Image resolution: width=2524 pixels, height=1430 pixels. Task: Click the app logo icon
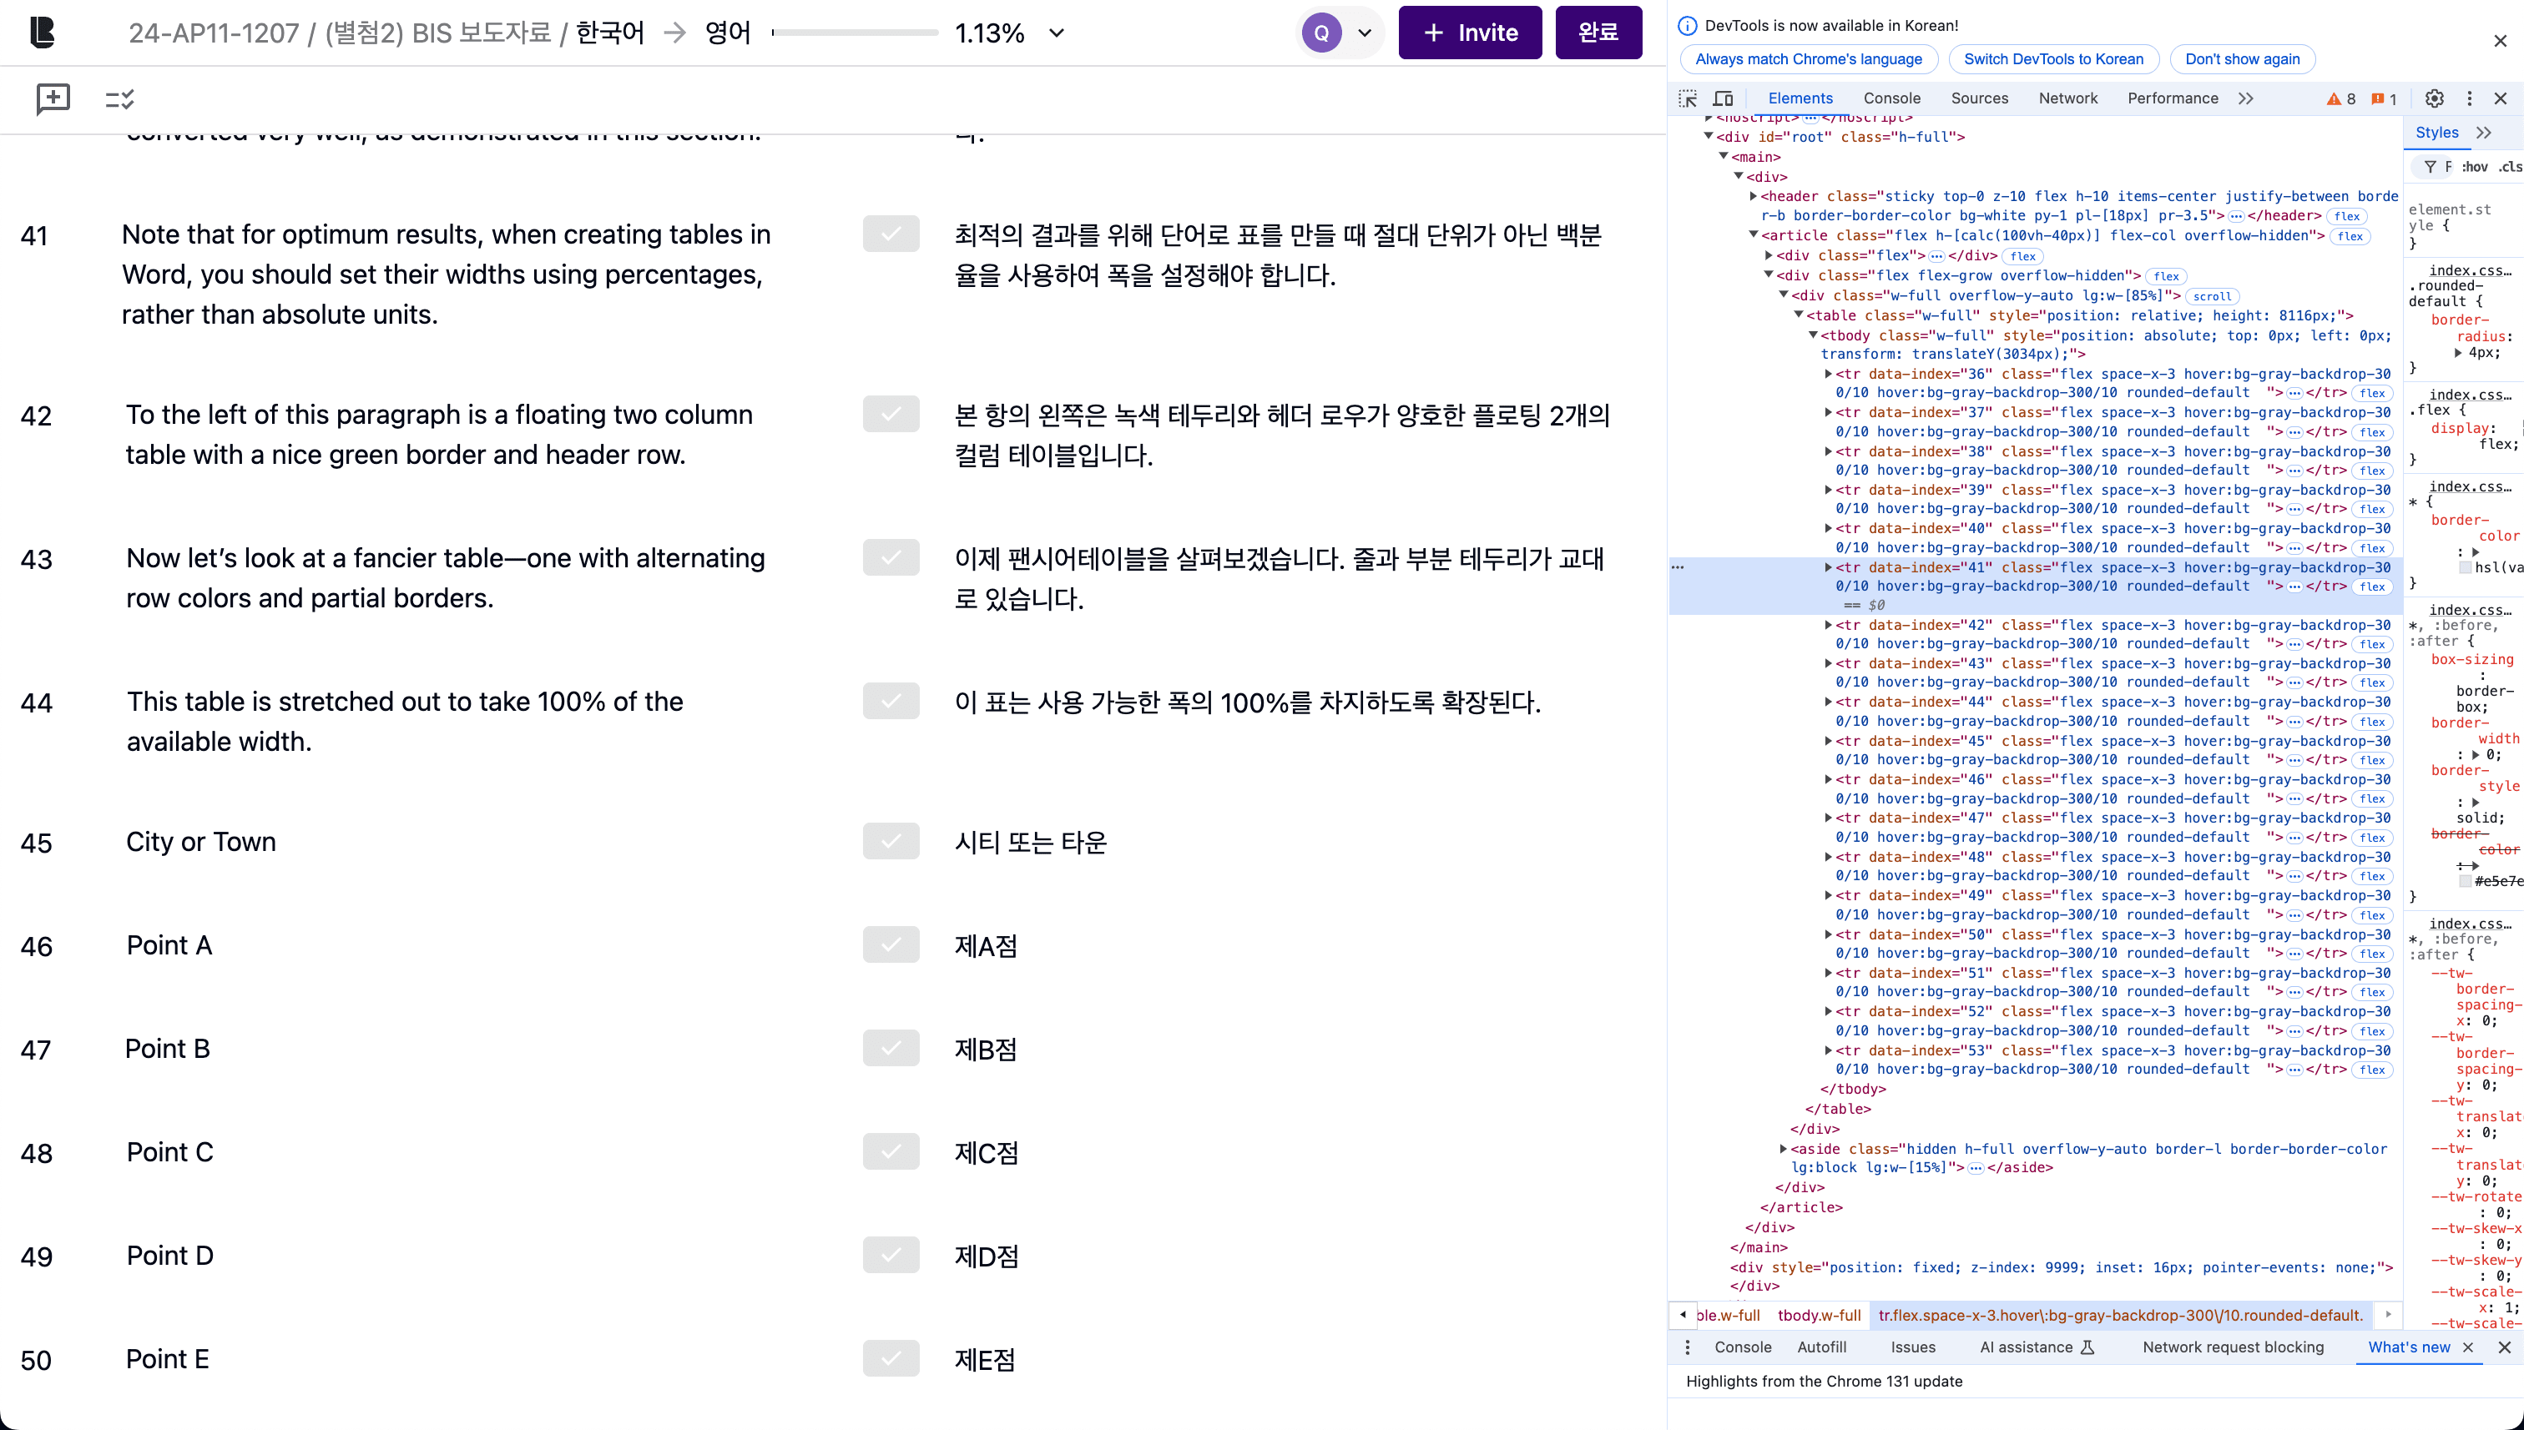(x=43, y=33)
